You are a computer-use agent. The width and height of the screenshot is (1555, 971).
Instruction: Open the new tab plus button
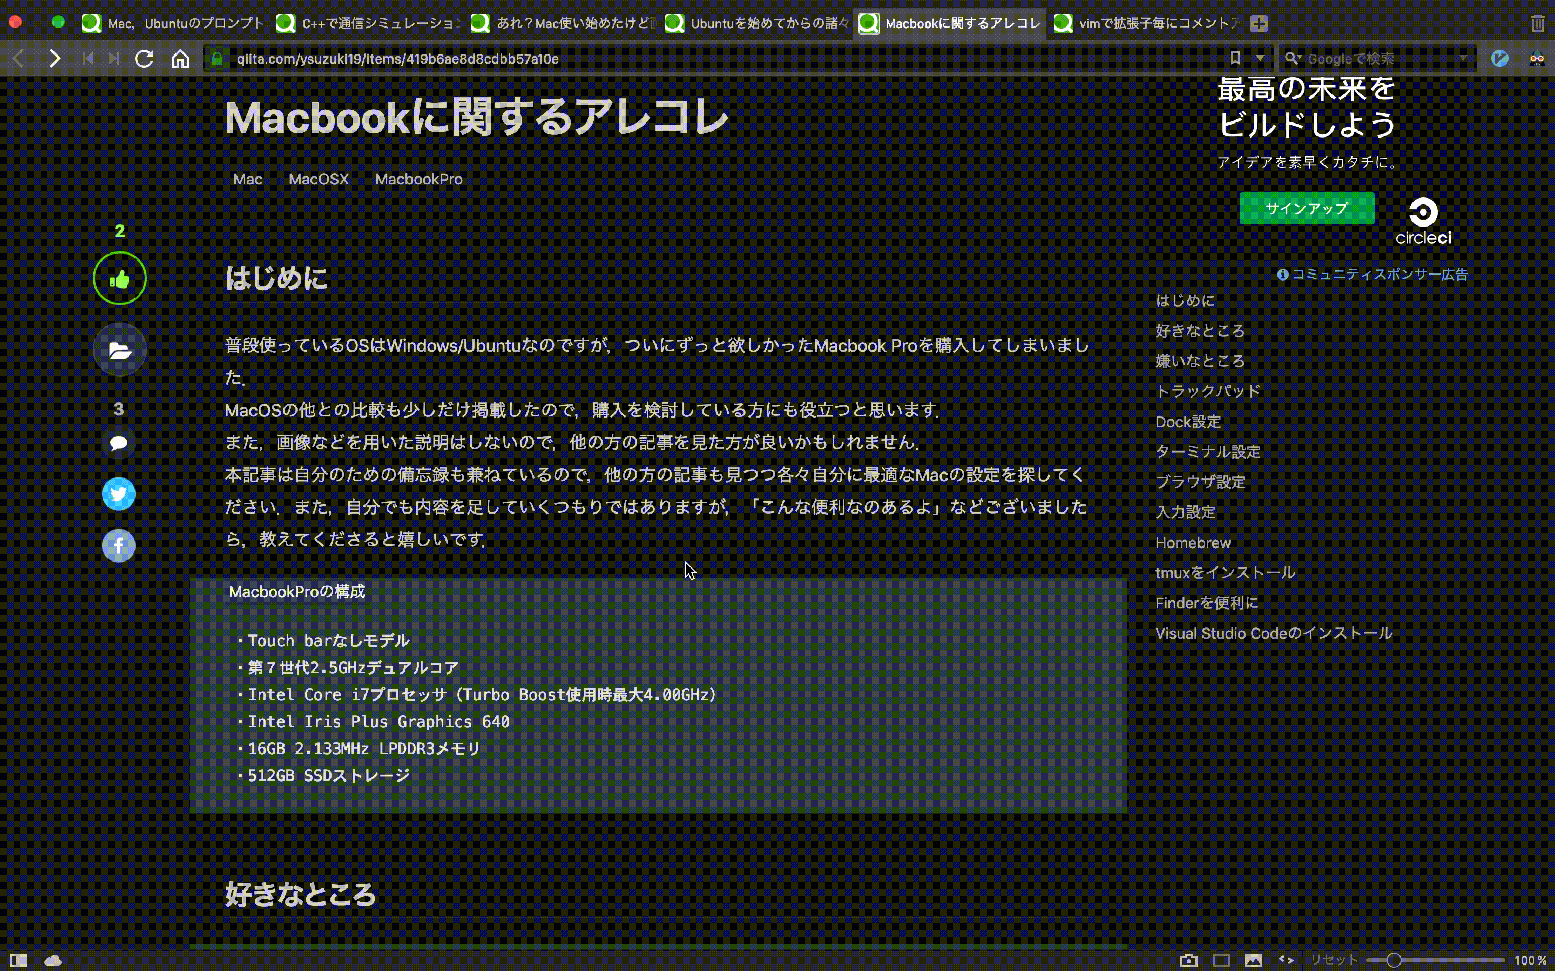pyautogui.click(x=1259, y=24)
